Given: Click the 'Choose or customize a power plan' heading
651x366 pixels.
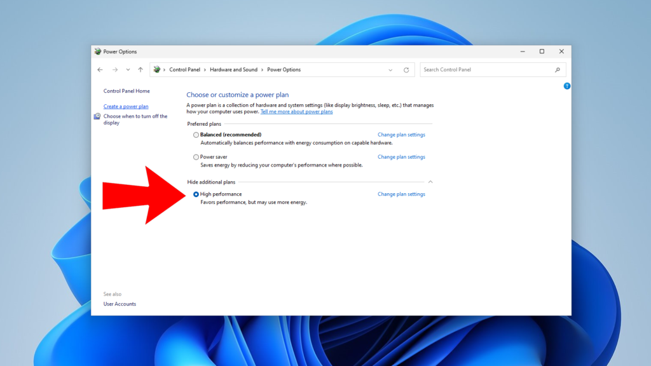Looking at the screenshot, I should [238, 95].
